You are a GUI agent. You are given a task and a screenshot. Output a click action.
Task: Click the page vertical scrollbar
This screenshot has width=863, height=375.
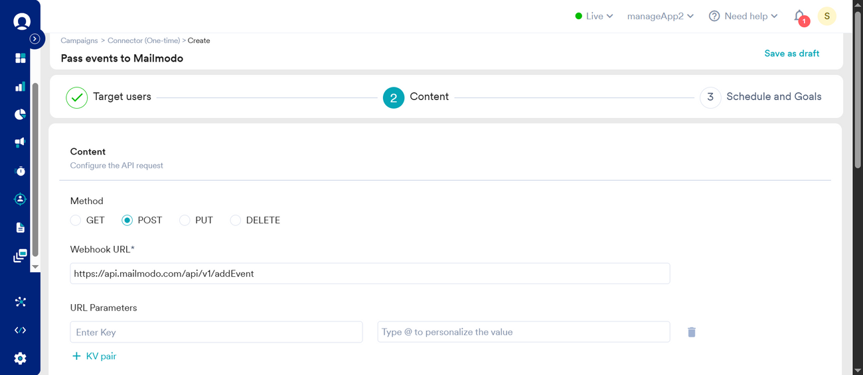[x=858, y=93]
